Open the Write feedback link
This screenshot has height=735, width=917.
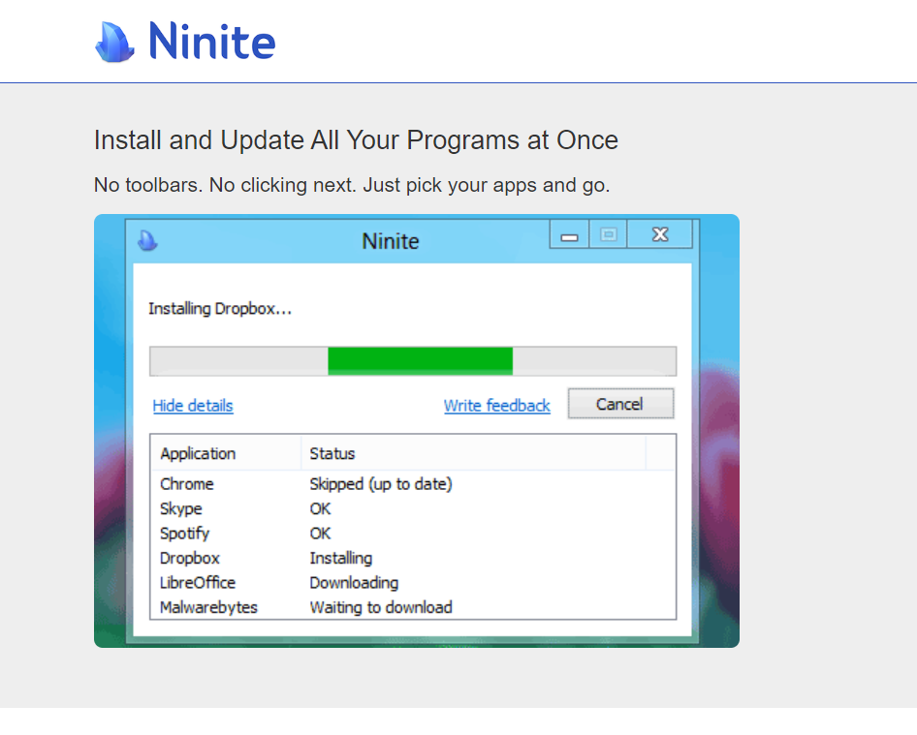pyautogui.click(x=497, y=406)
